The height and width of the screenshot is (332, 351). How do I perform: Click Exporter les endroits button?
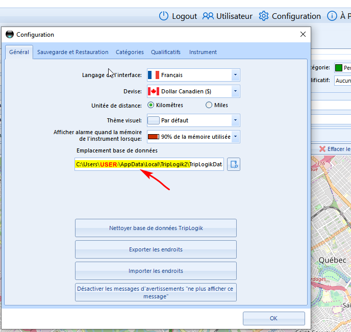click(156, 249)
